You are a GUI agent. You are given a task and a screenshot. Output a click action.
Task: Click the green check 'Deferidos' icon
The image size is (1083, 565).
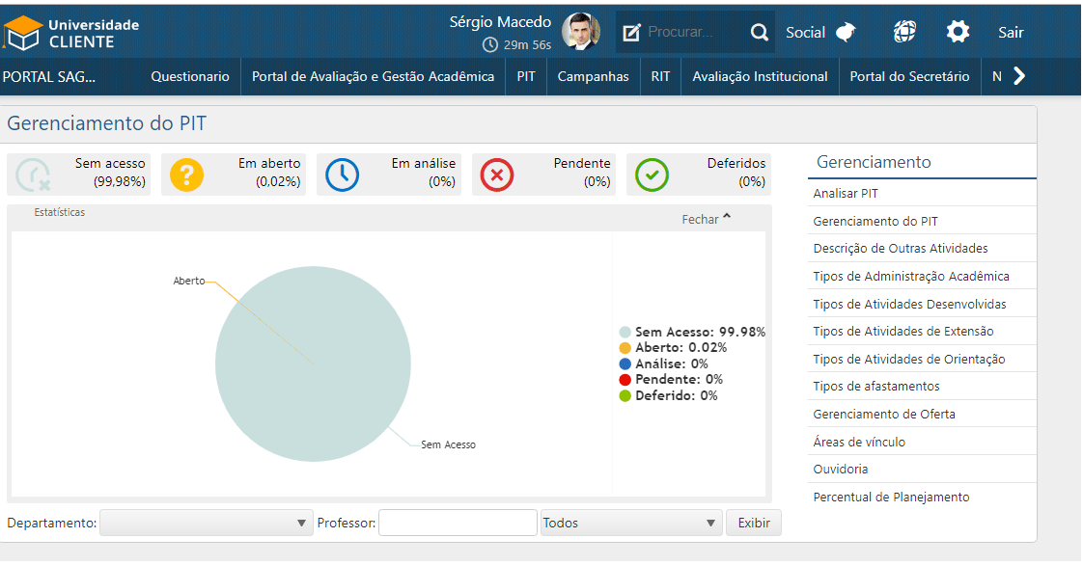coord(652,175)
